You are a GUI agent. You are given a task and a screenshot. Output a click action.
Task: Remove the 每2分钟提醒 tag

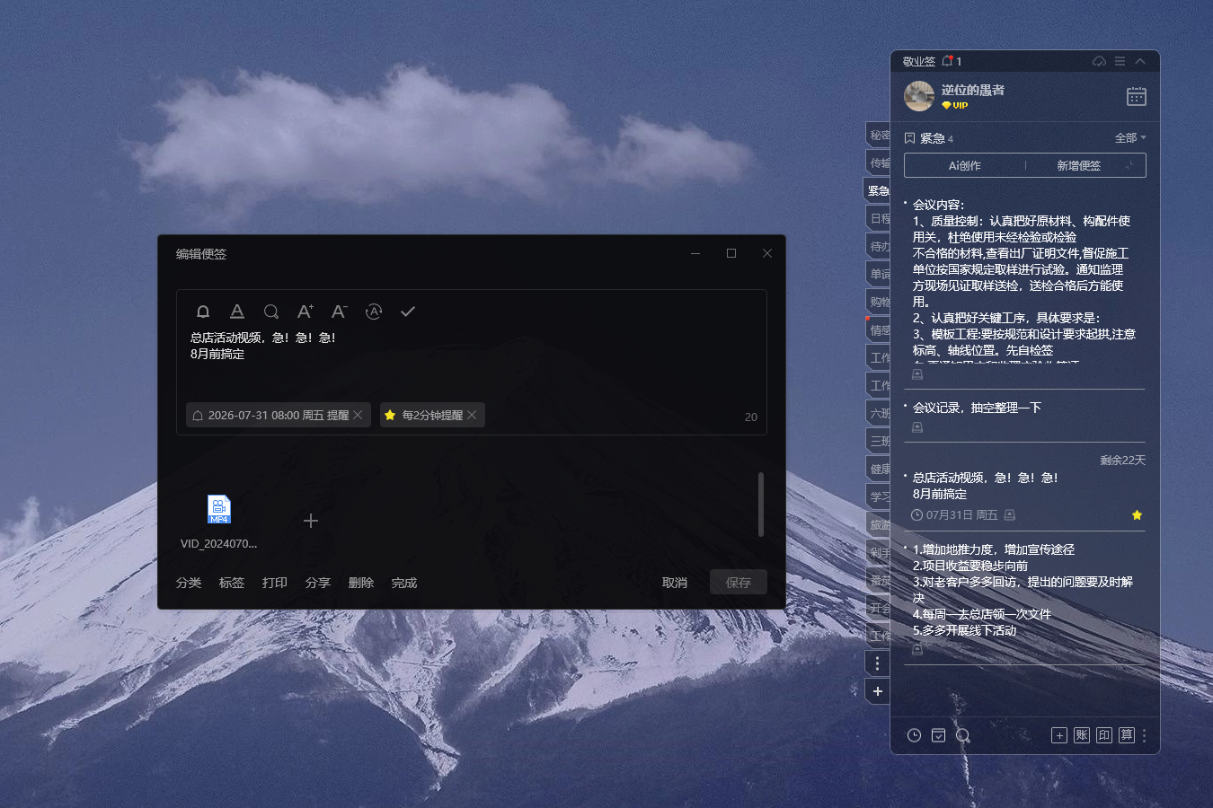[472, 415]
